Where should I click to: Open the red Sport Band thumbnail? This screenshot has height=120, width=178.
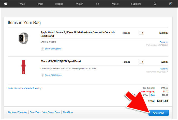click(23, 67)
